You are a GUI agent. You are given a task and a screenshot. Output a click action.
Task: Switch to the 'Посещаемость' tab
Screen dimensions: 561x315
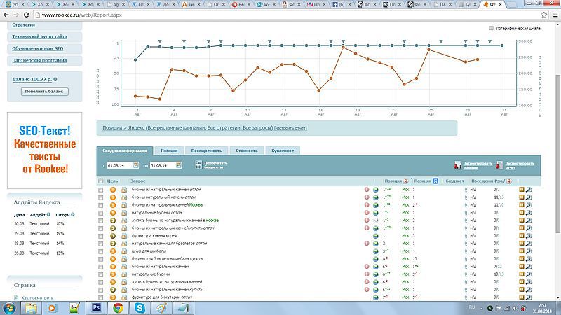(x=207, y=150)
